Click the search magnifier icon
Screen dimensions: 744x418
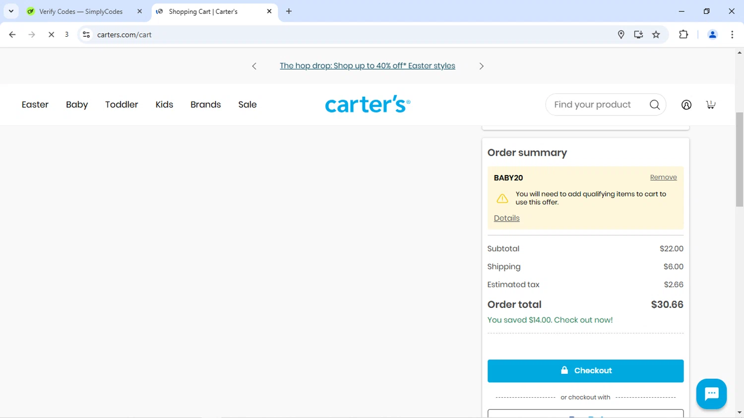tap(655, 105)
